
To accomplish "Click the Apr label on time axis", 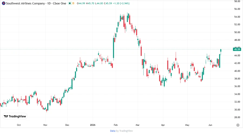I will pyautogui.click(x=163, y=125).
